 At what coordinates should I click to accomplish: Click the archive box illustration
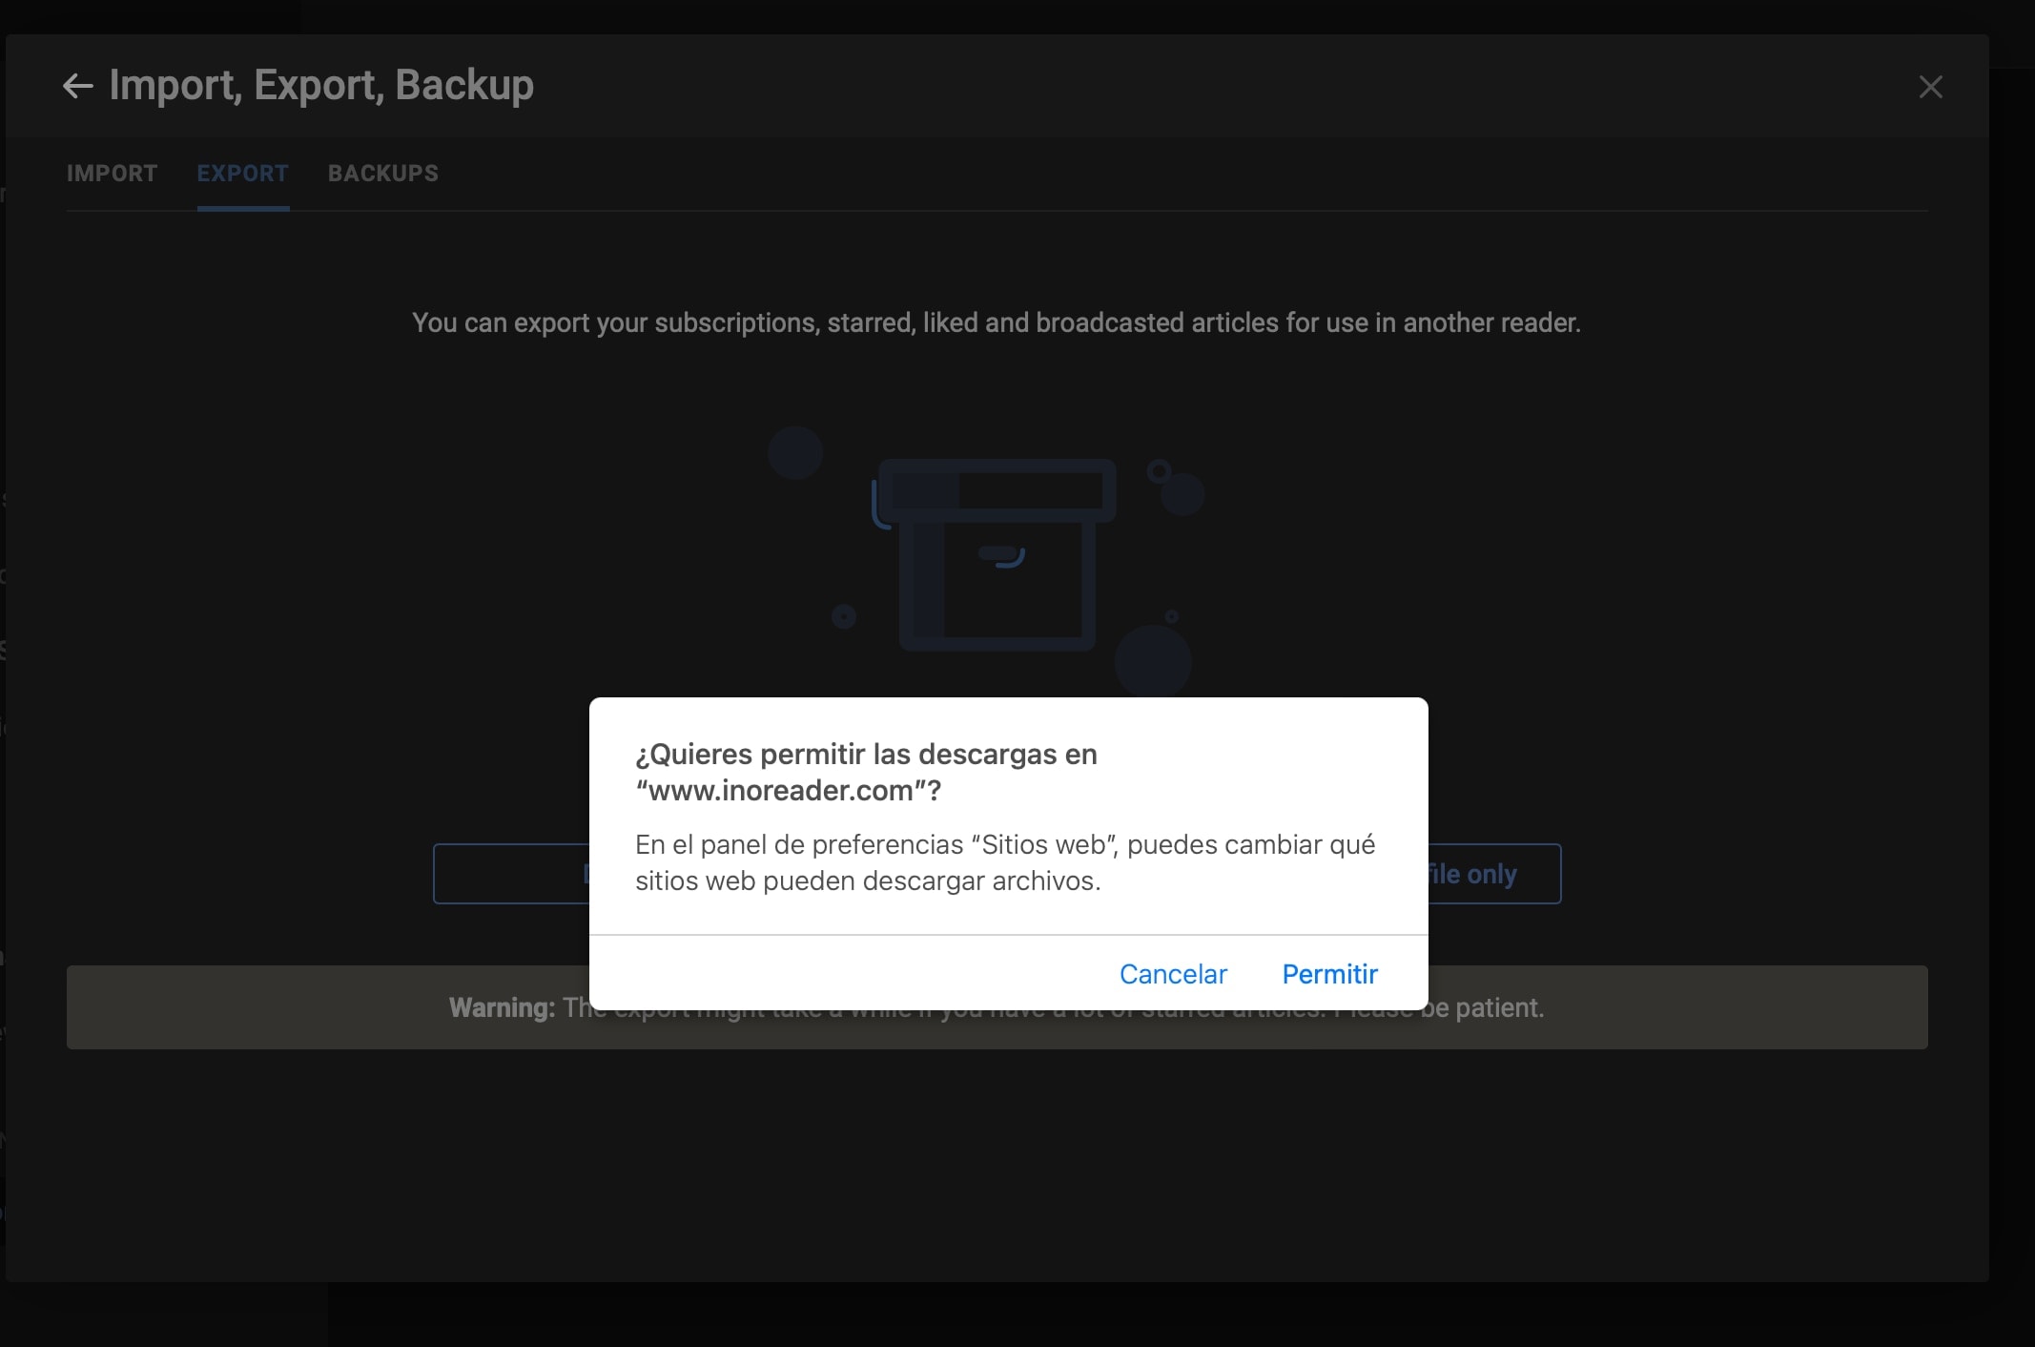996,553
